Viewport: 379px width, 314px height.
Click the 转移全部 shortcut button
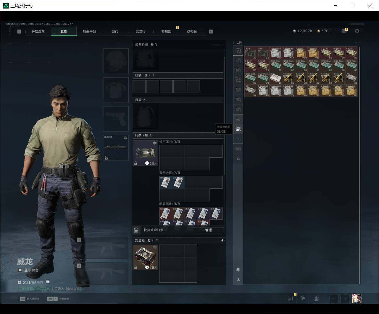click(58, 299)
